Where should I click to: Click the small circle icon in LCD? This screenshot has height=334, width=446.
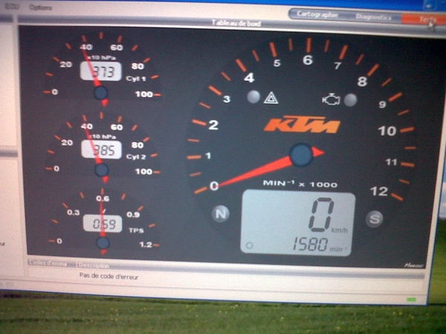(249, 245)
